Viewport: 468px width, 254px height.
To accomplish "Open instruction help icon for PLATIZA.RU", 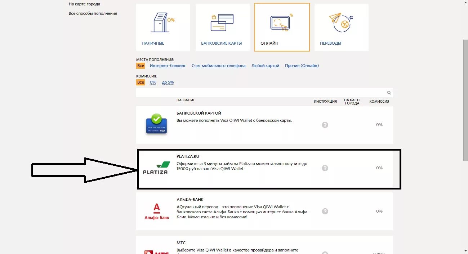I will 325,168.
